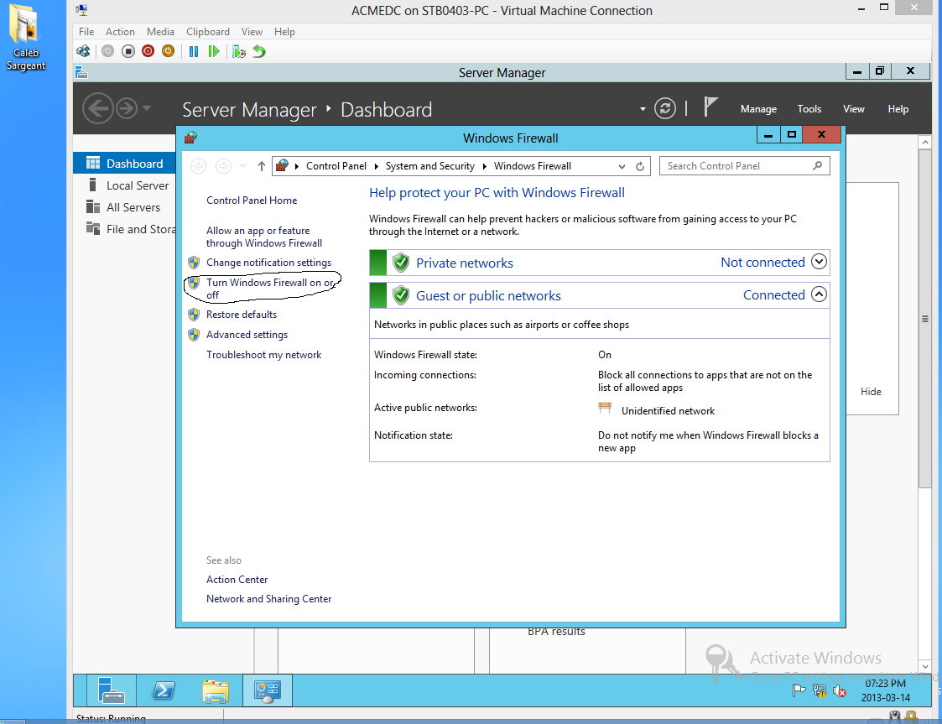Expand the Private networks section

[x=819, y=262]
